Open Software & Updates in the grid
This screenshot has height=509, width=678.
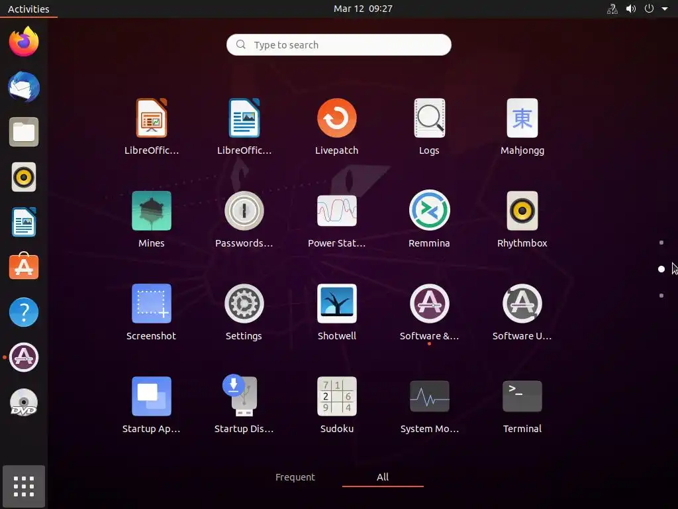[x=429, y=311]
